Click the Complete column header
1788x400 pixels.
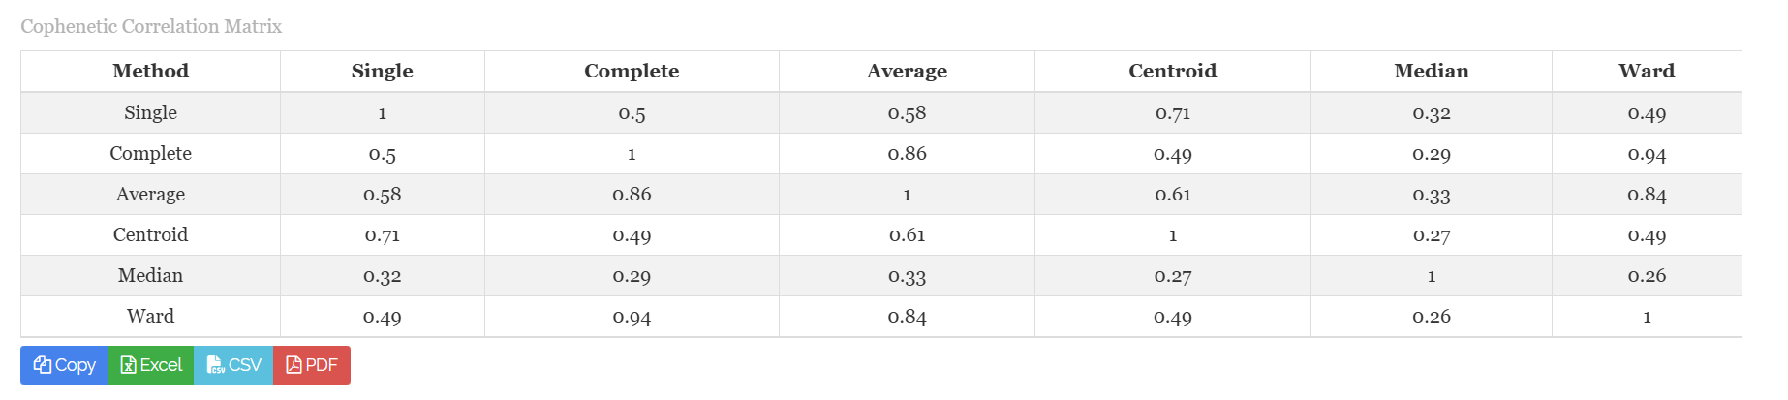point(632,71)
